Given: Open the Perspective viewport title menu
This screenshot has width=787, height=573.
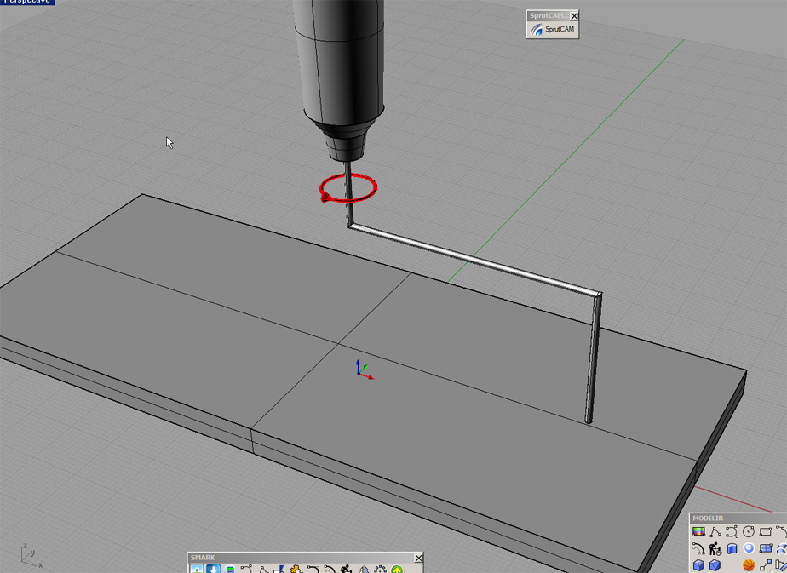Looking at the screenshot, I should [x=26, y=2].
